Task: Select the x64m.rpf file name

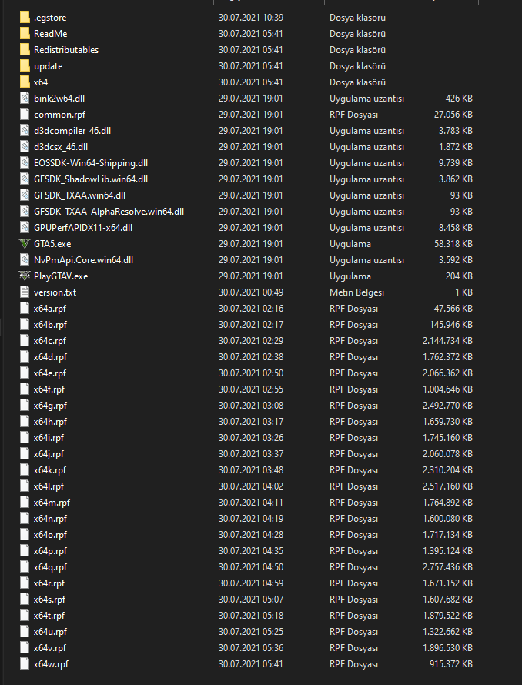Action: (x=52, y=503)
